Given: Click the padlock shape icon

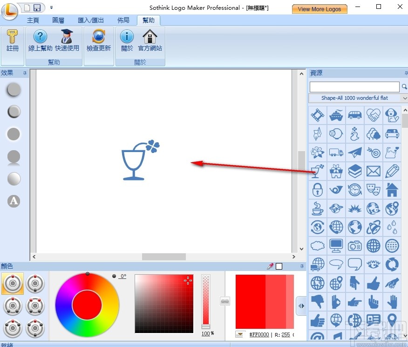Looking at the screenshot, I should pos(317,190).
